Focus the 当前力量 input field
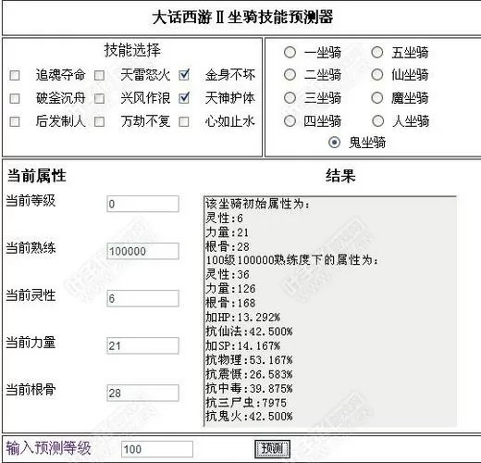Image resolution: width=481 pixels, height=463 pixels. pyautogui.click(x=142, y=345)
